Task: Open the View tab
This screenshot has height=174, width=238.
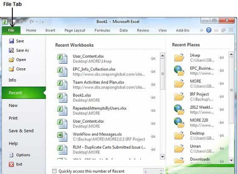Action: [162, 30]
